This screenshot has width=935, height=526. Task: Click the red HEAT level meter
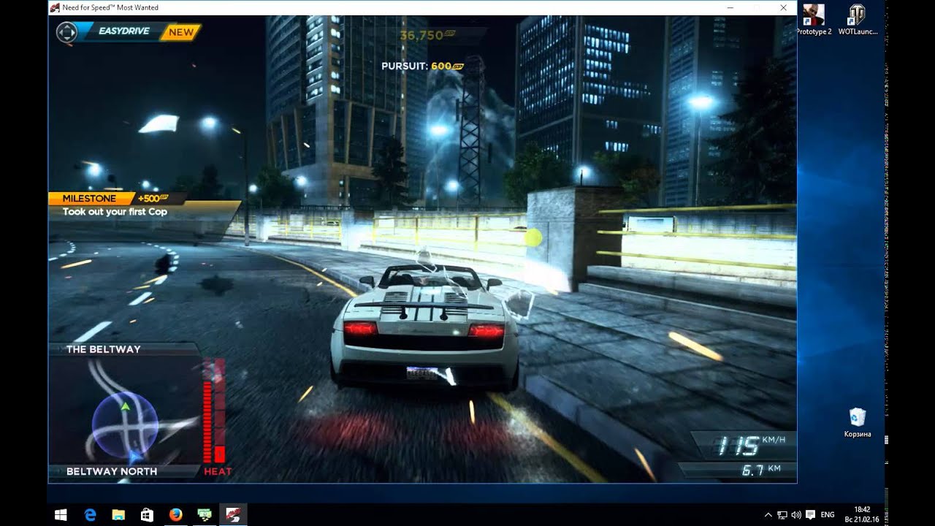213,411
